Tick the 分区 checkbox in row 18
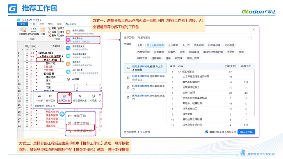283x159 pixels. [x=27, y=112]
